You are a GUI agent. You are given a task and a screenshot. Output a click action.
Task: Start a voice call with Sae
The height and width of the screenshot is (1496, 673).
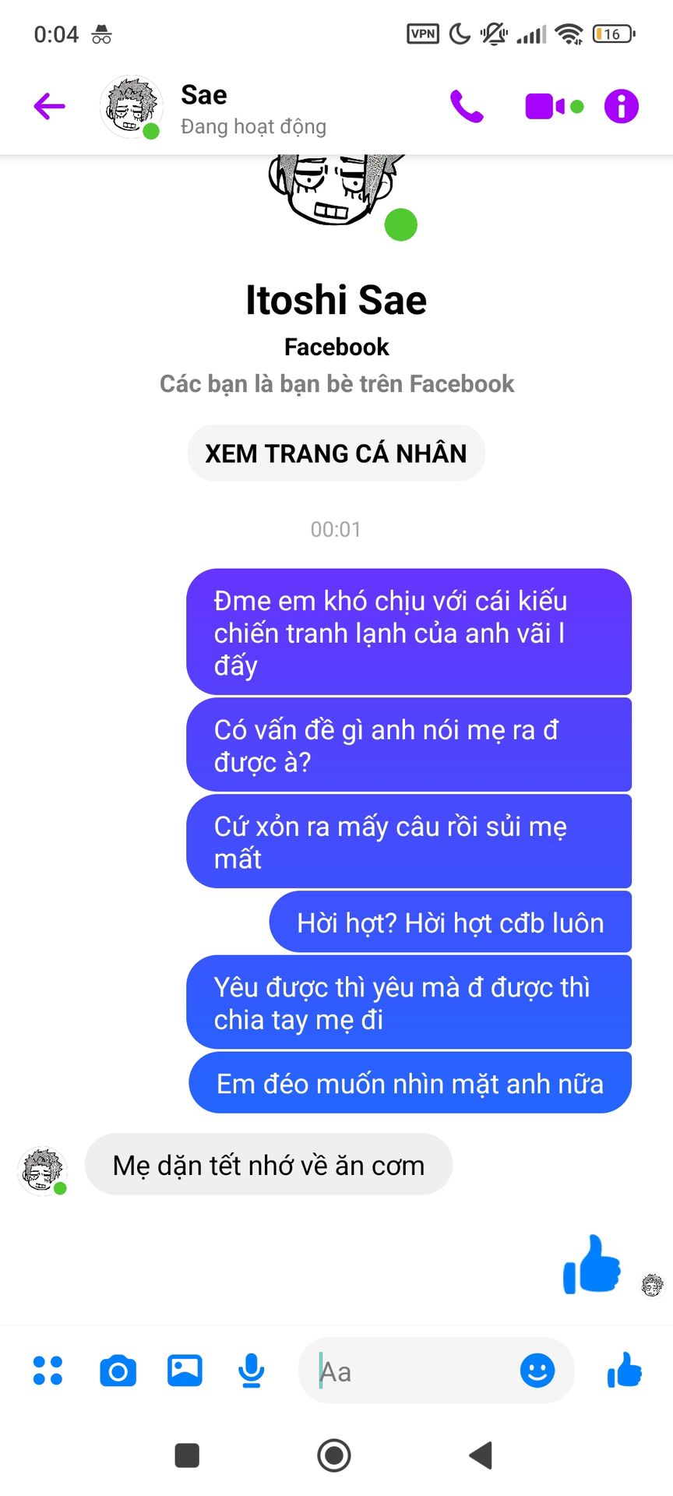[x=467, y=107]
